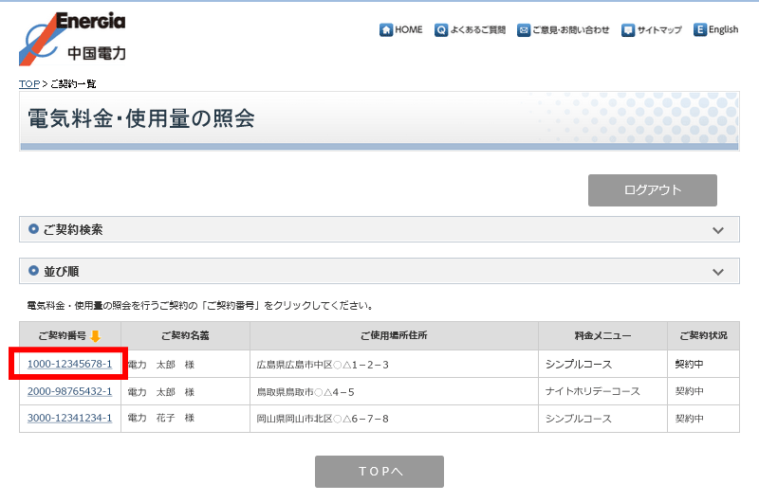Screen dimensions: 759x502
Task: Expand ご契約検索 using its chevron arrow
Action: click(718, 230)
